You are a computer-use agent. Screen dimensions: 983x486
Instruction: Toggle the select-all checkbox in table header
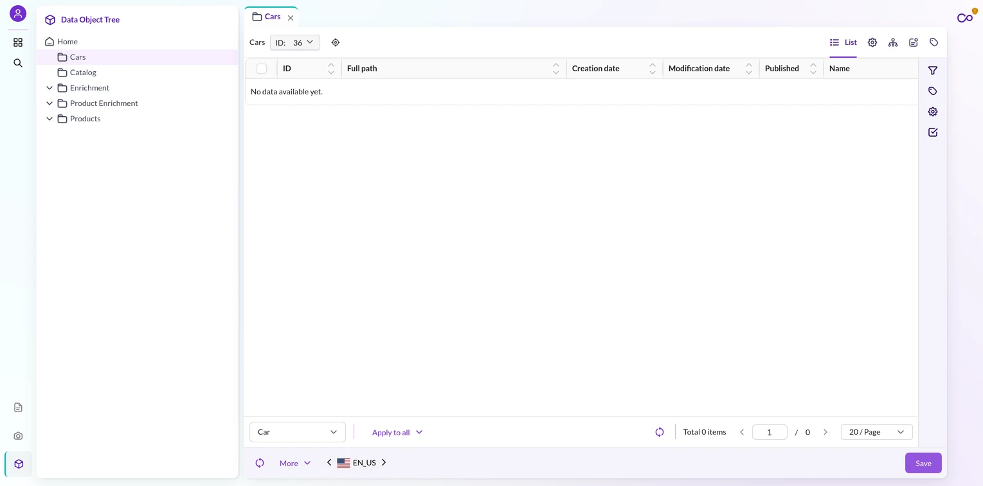click(x=262, y=69)
